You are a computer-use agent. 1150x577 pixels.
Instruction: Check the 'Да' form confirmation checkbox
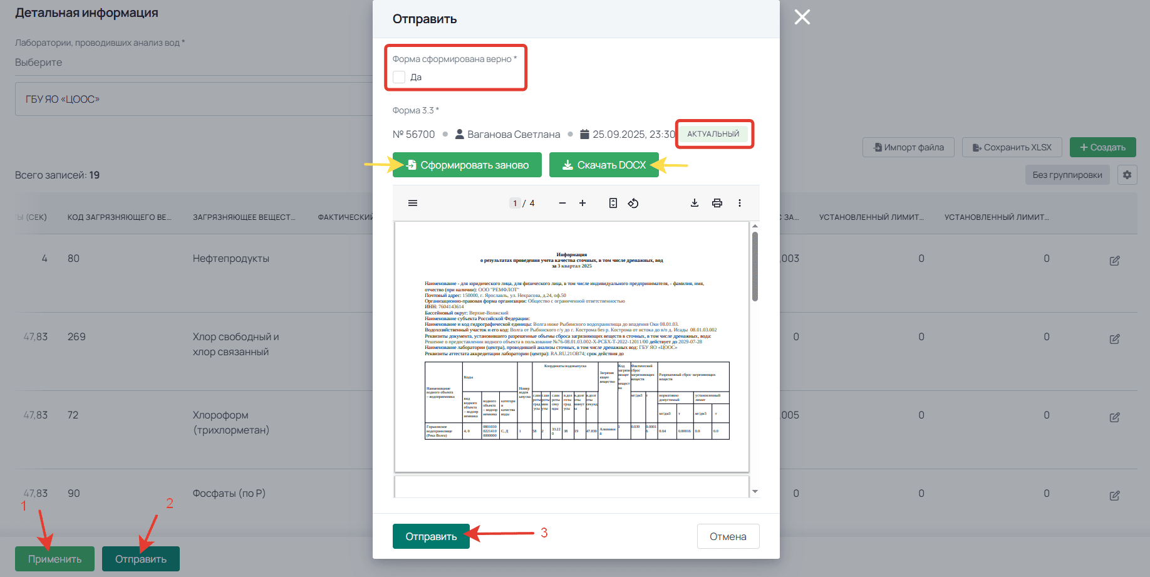point(399,77)
